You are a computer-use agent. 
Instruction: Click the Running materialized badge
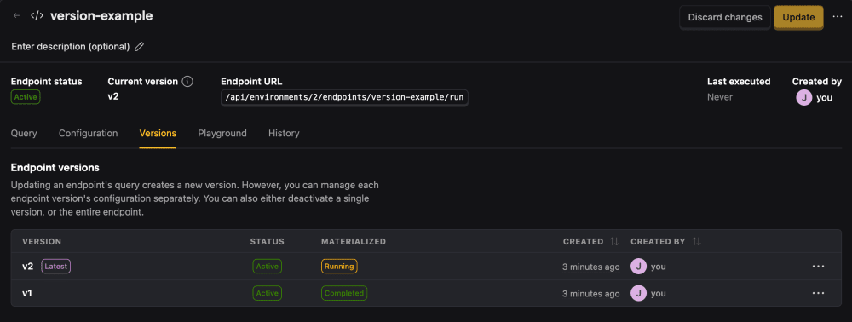click(x=339, y=267)
